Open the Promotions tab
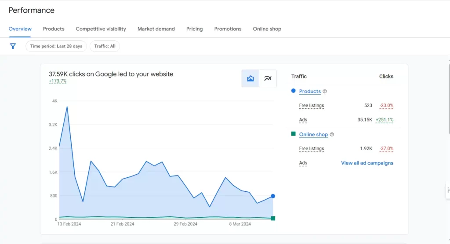 (x=228, y=29)
